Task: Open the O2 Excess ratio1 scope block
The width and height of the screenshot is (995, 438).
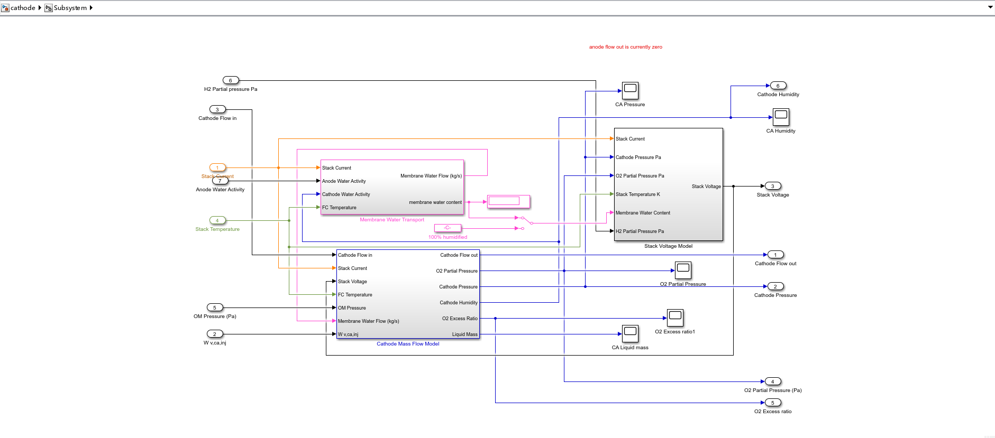Action: (675, 318)
